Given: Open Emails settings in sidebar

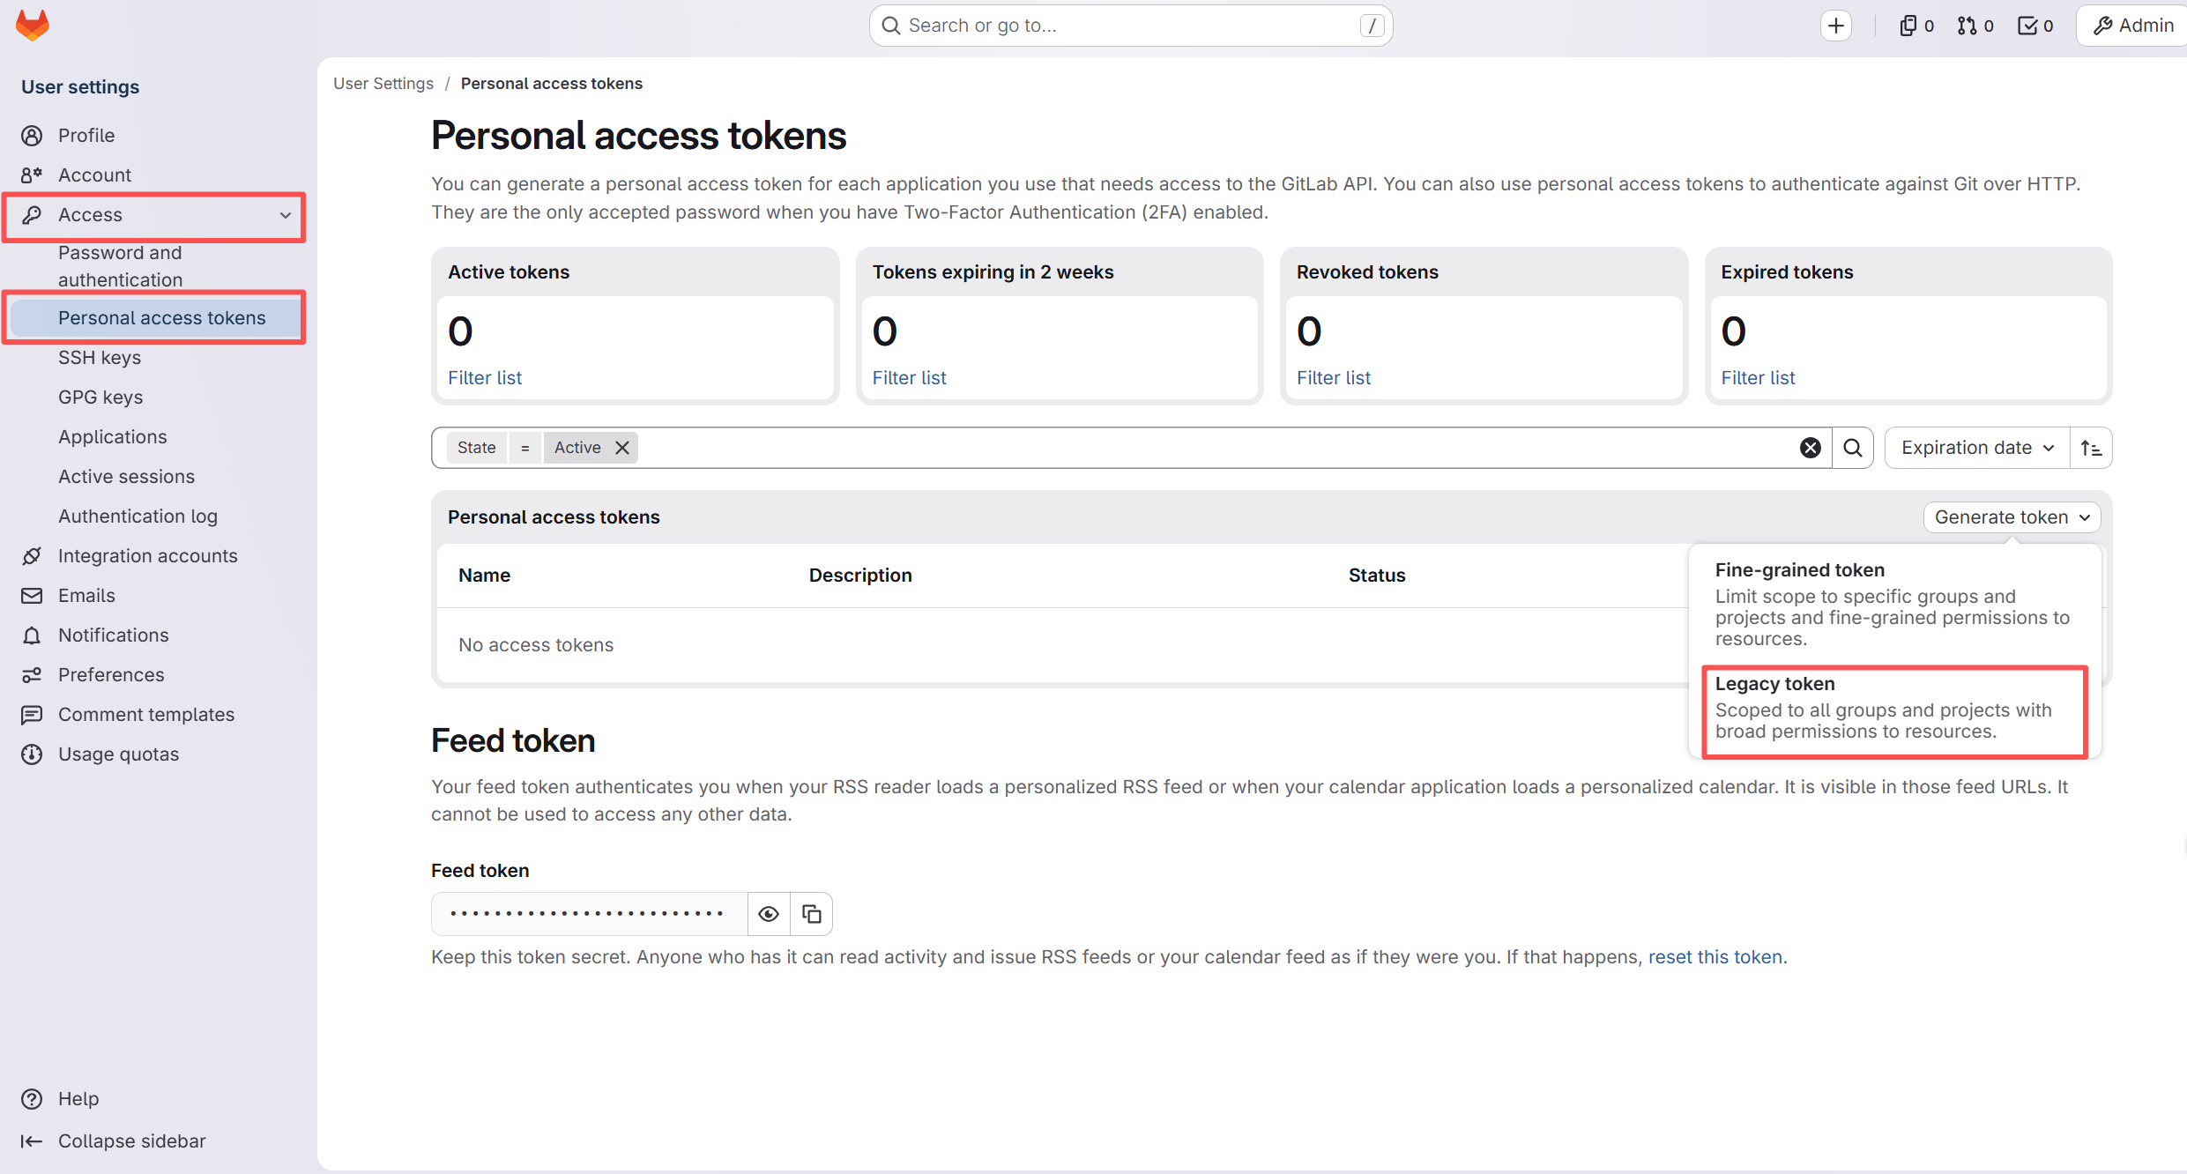Looking at the screenshot, I should point(86,595).
